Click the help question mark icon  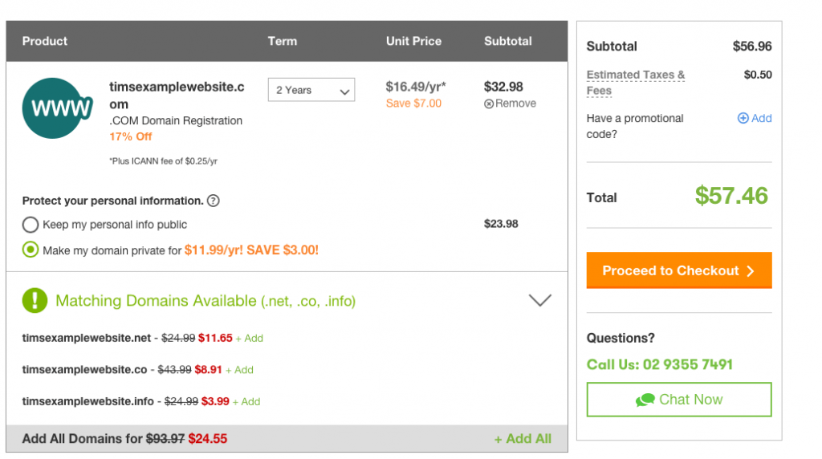click(213, 201)
